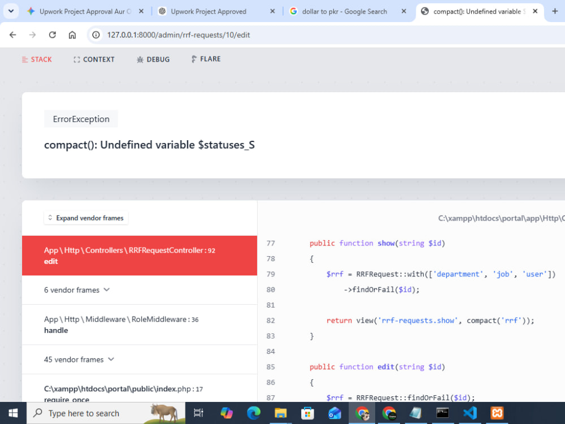Open XAMPP control panel from taskbar
565x424 pixels.
(497, 413)
